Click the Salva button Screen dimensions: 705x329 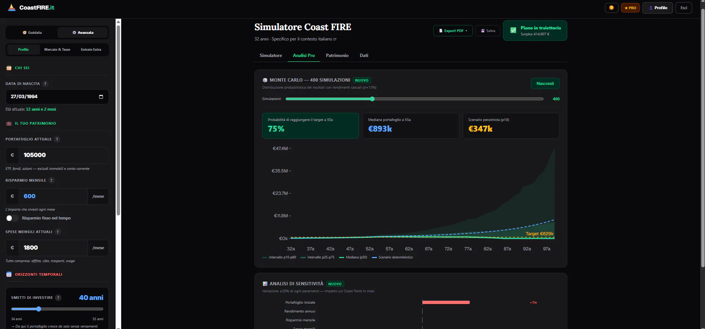click(x=488, y=31)
